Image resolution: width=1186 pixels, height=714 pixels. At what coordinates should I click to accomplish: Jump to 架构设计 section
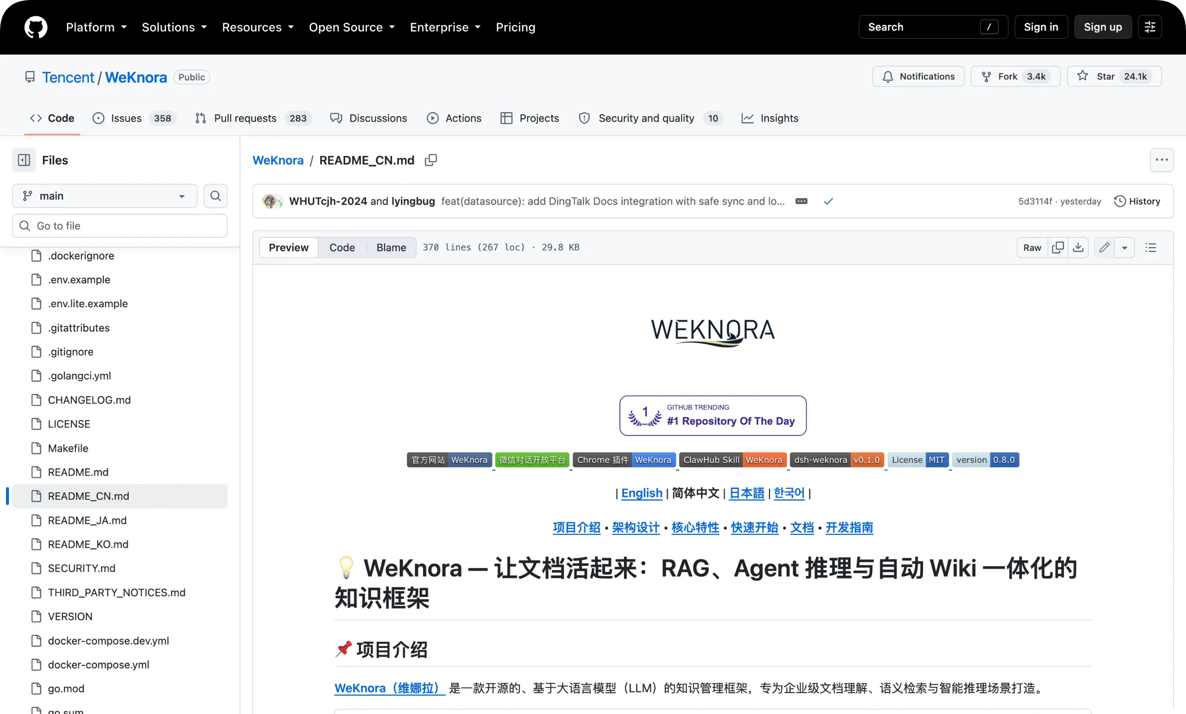point(635,528)
